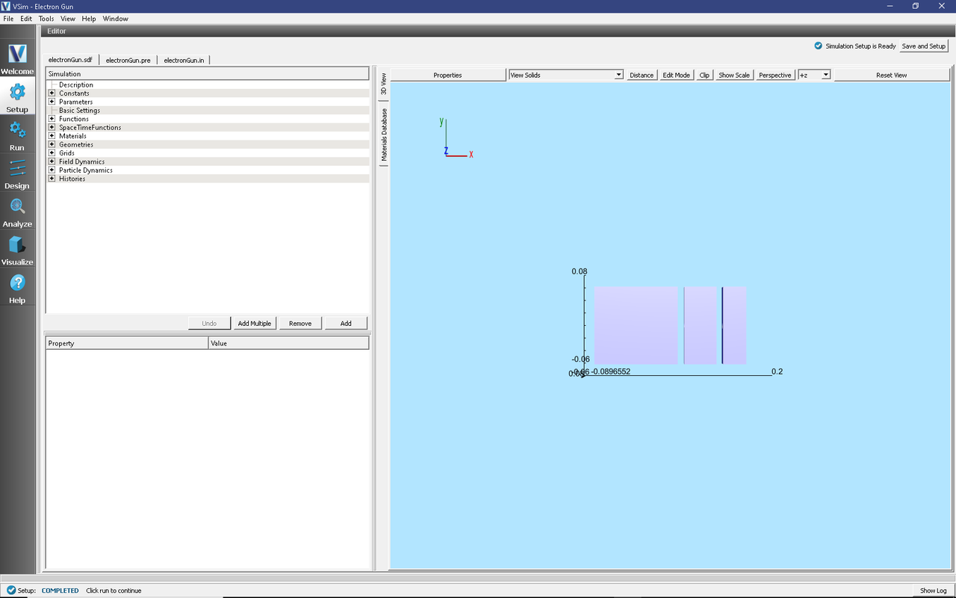Image resolution: width=956 pixels, height=598 pixels.
Task: Open the Analyze section
Action: pyautogui.click(x=17, y=212)
